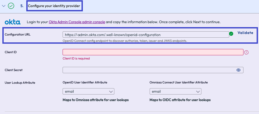Click the "Maps to OIDC attribute for user lookups" text
This screenshot has width=259, height=114.
[180, 100]
